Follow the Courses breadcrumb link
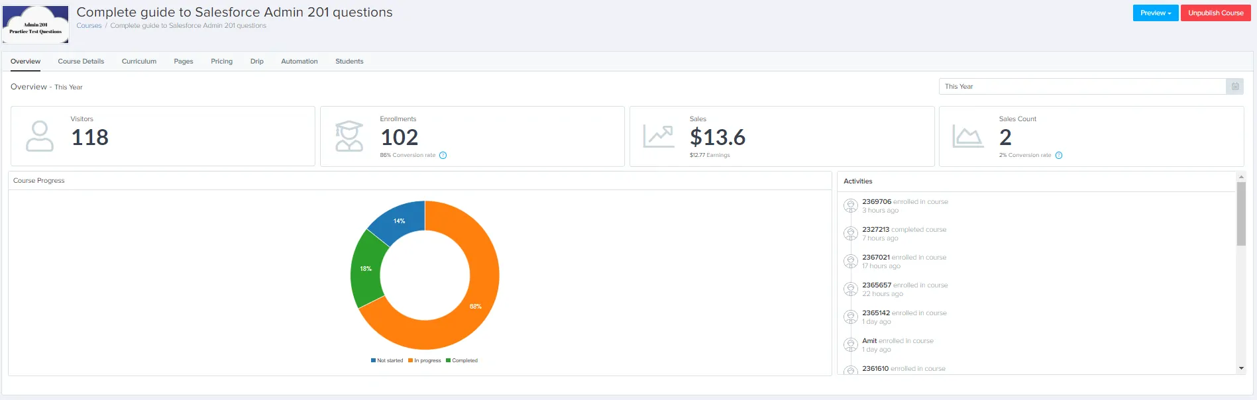 [x=89, y=26]
